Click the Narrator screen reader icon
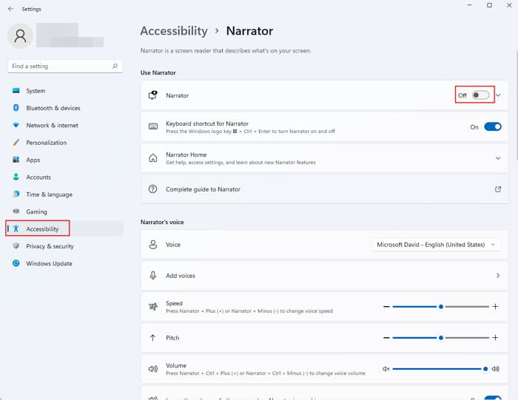The width and height of the screenshot is (518, 400). point(153,95)
